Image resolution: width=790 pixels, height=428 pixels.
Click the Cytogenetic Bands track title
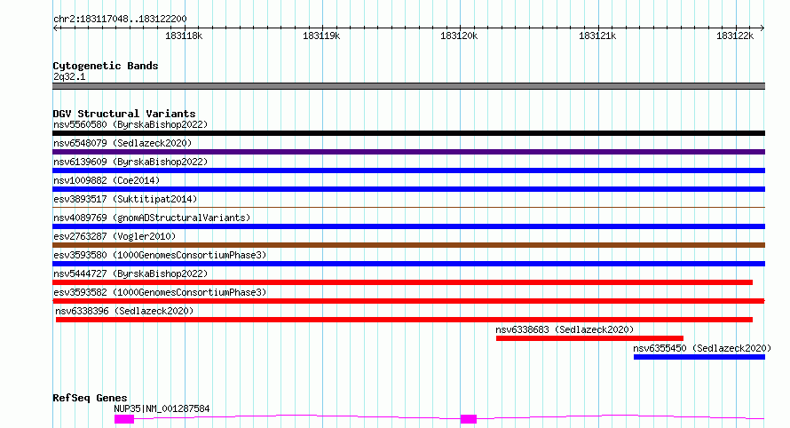(106, 66)
